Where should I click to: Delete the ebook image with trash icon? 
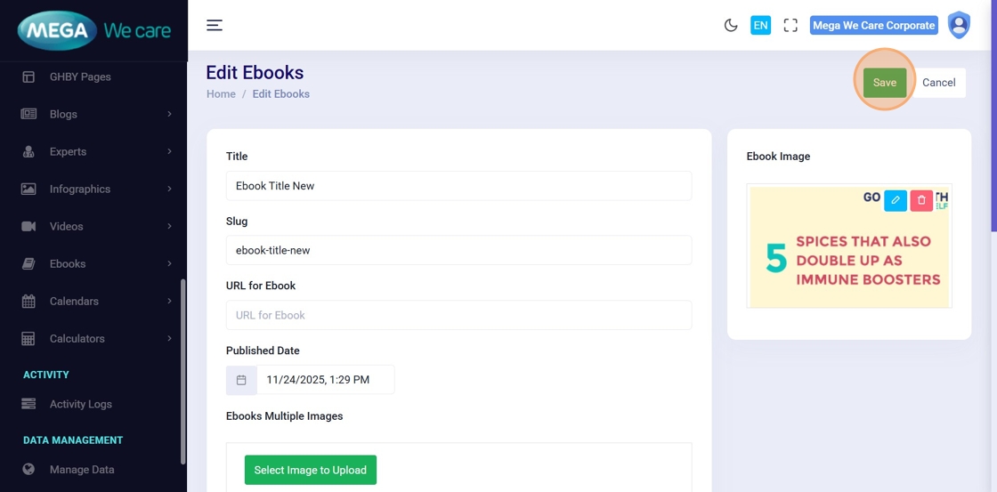pyautogui.click(x=921, y=200)
